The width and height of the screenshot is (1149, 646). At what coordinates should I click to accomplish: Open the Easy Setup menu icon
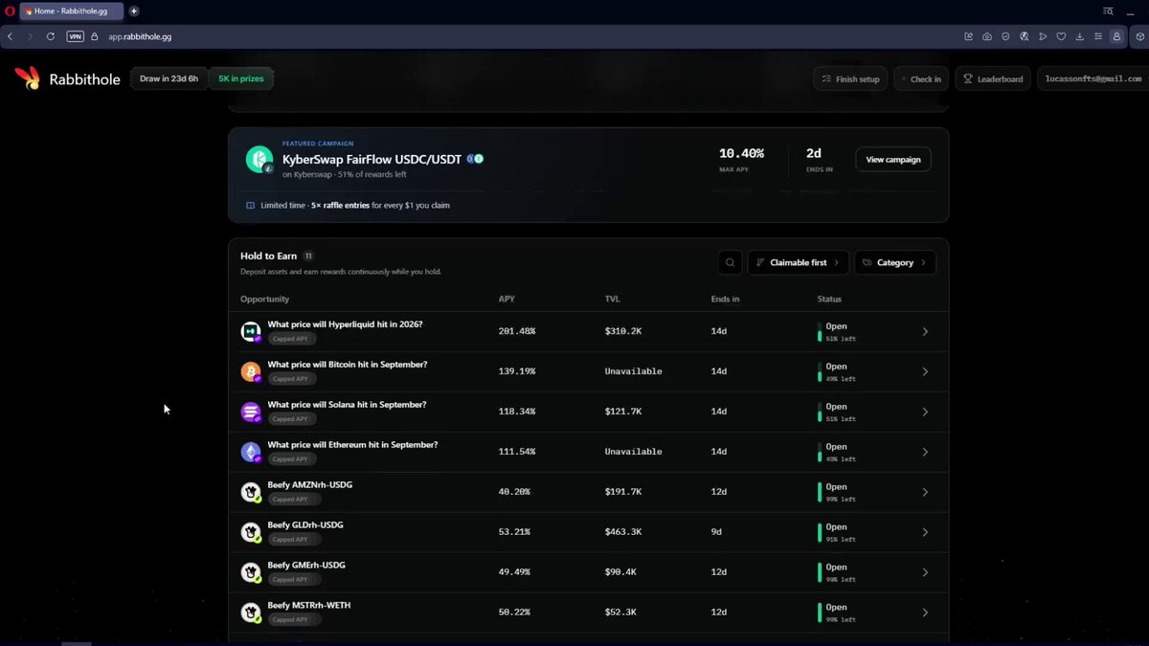[1098, 36]
